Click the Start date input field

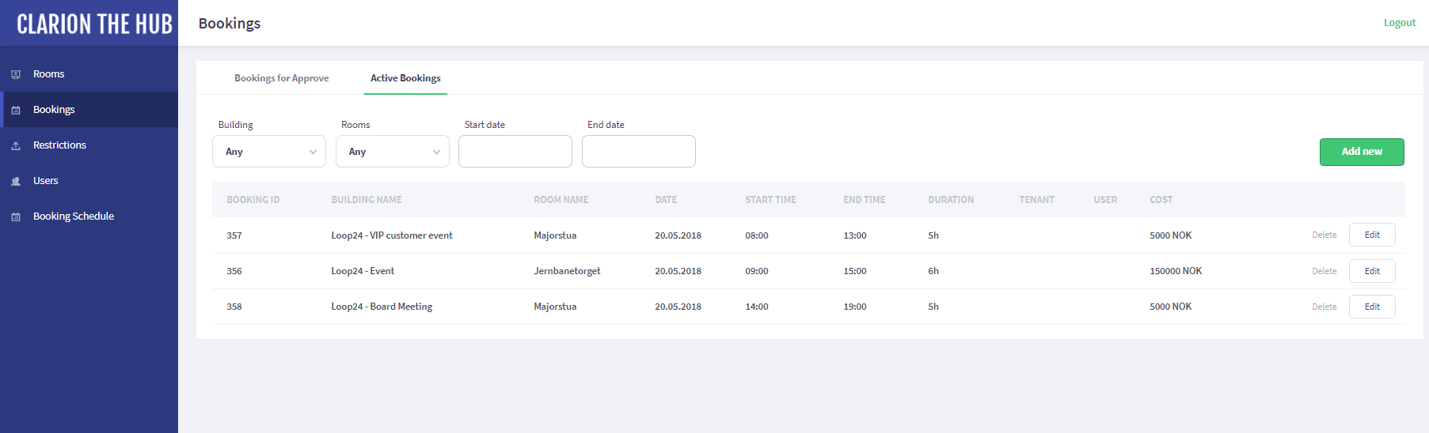pos(515,152)
